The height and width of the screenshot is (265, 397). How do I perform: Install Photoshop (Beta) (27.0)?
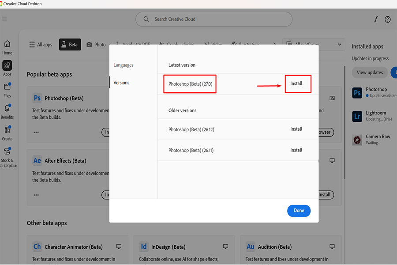[296, 83]
